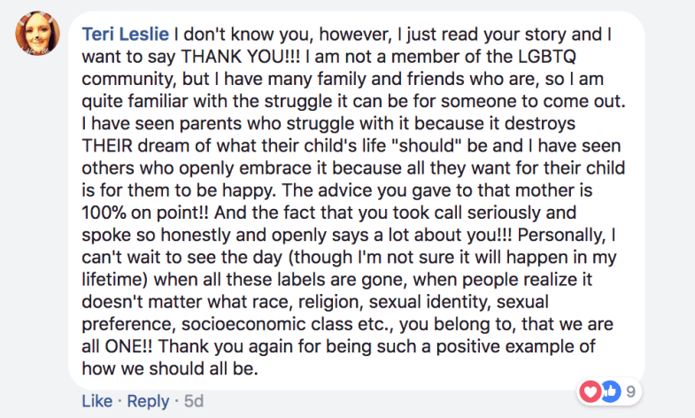Click the Teri Leslie name link
The width and height of the screenshot is (695, 418).
pos(126,35)
